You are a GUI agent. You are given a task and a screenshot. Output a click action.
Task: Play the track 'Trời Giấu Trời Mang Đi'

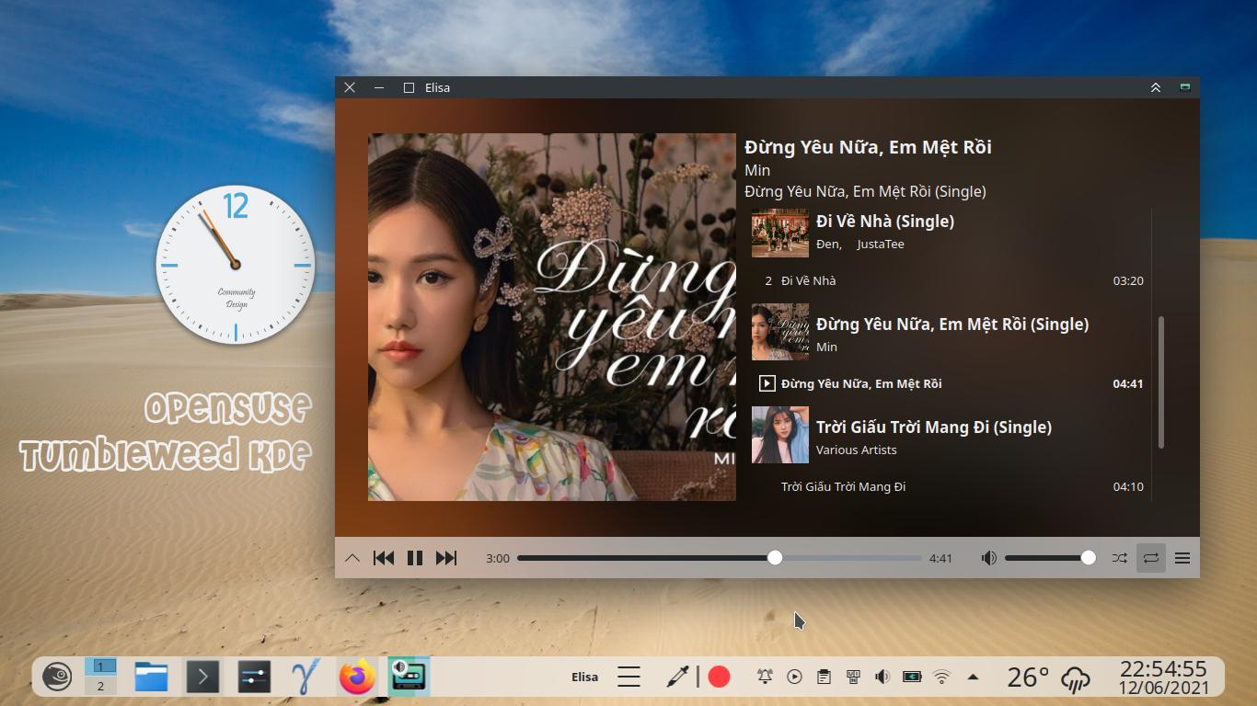pyautogui.click(x=948, y=486)
